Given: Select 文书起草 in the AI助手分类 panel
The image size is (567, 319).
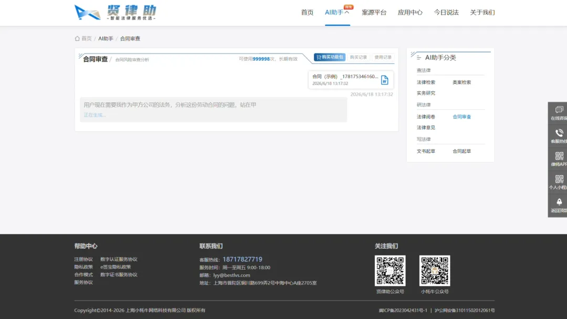Looking at the screenshot, I should tap(426, 151).
